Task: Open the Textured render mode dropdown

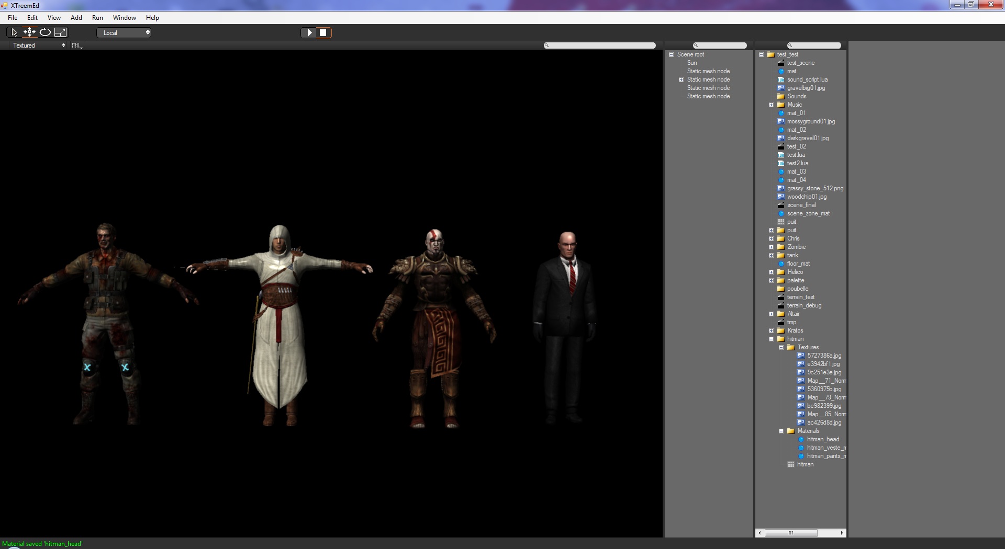Action: (39, 45)
